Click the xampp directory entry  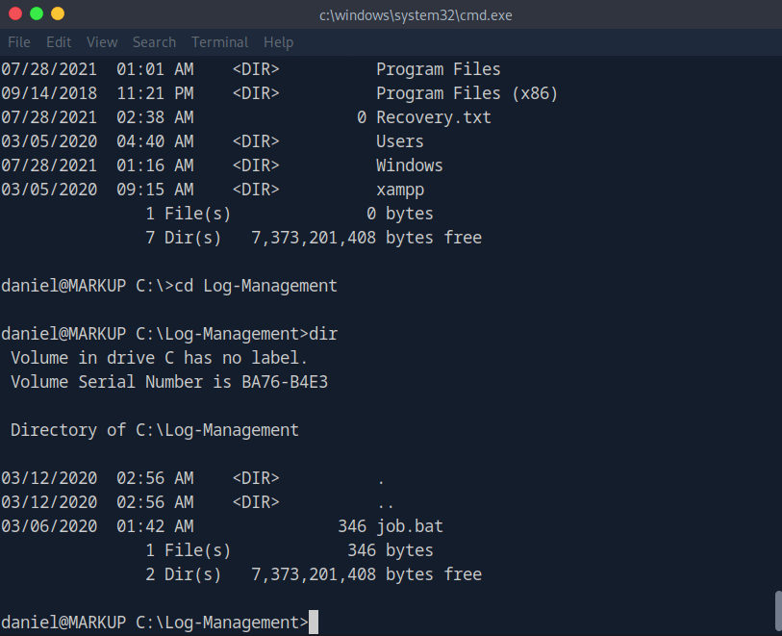point(400,190)
